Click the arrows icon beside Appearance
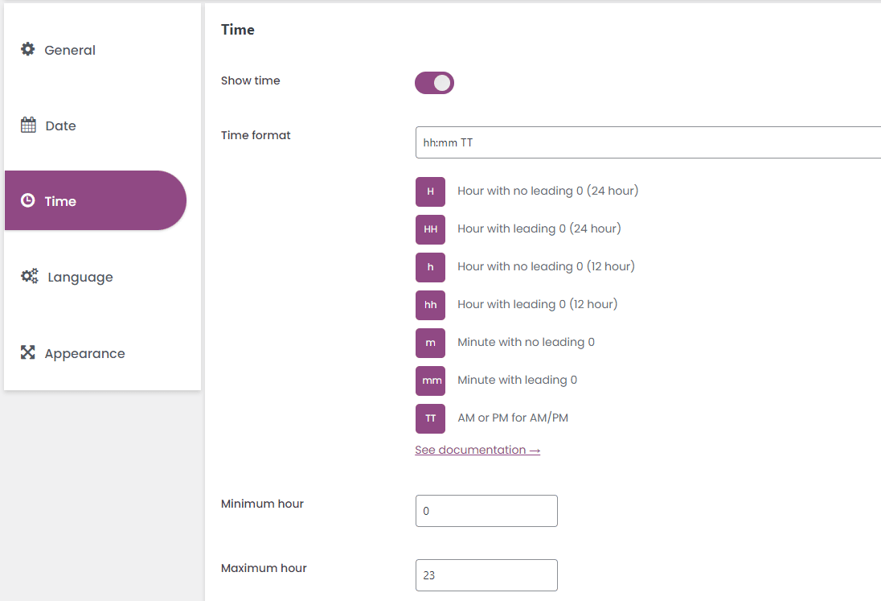The image size is (881, 601). pos(28,352)
